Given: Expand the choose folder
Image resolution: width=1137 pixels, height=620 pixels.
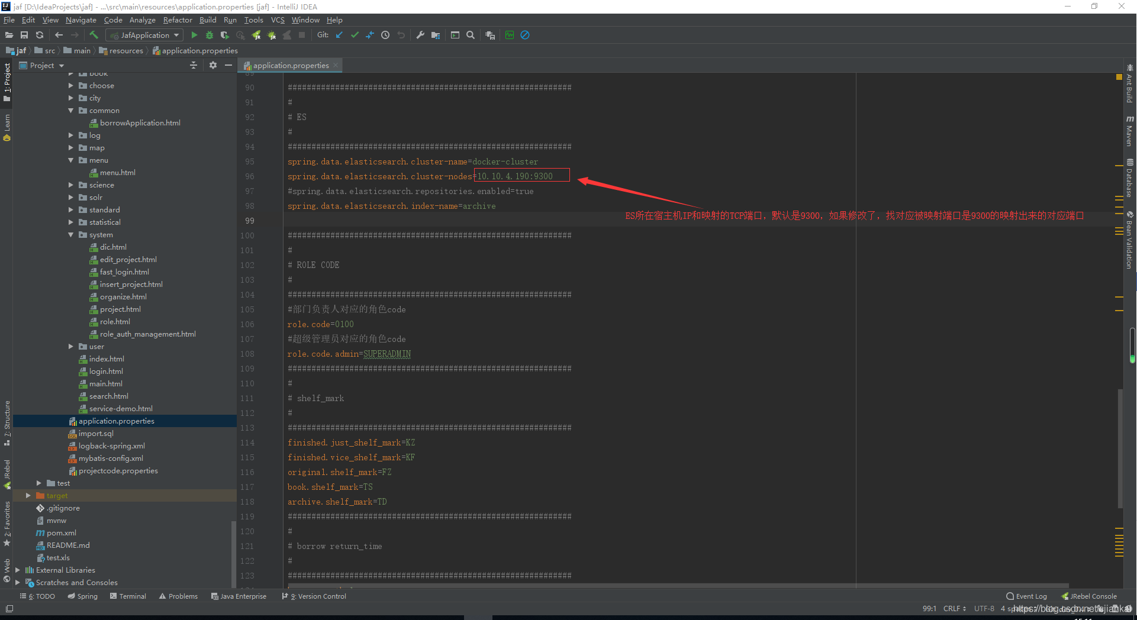Looking at the screenshot, I should (x=71, y=86).
